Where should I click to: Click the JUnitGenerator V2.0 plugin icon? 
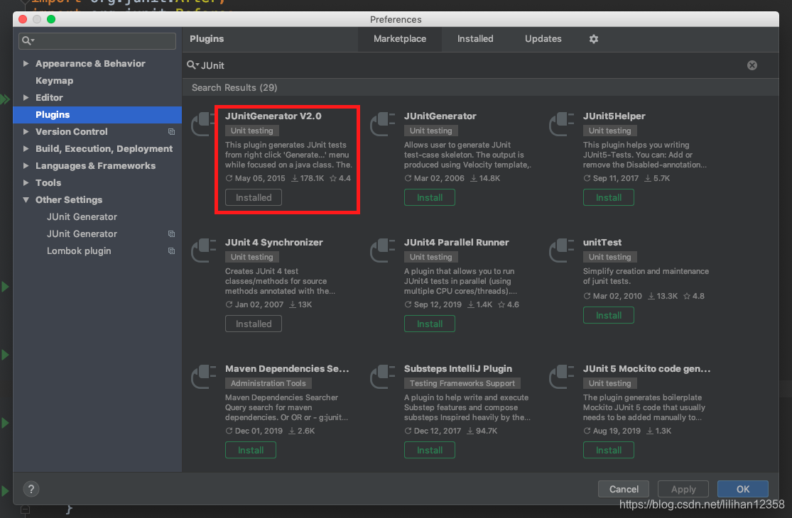(x=203, y=124)
